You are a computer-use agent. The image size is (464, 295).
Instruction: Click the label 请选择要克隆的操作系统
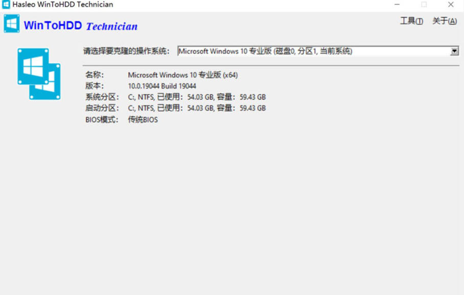127,51
